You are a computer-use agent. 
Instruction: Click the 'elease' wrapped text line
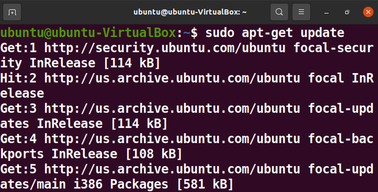coord(22,93)
